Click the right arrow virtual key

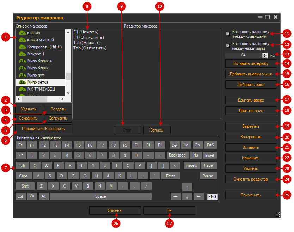pos(199,196)
